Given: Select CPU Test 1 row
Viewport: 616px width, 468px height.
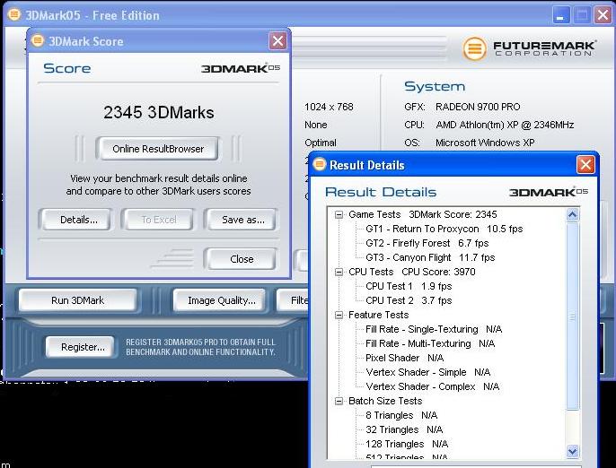Looking at the screenshot, I should point(409,286).
